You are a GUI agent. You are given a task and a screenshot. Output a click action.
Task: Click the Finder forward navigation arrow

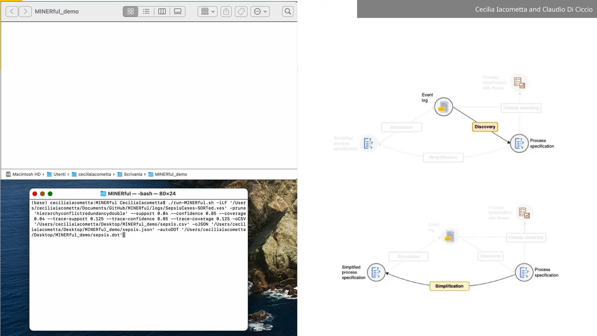click(25, 11)
